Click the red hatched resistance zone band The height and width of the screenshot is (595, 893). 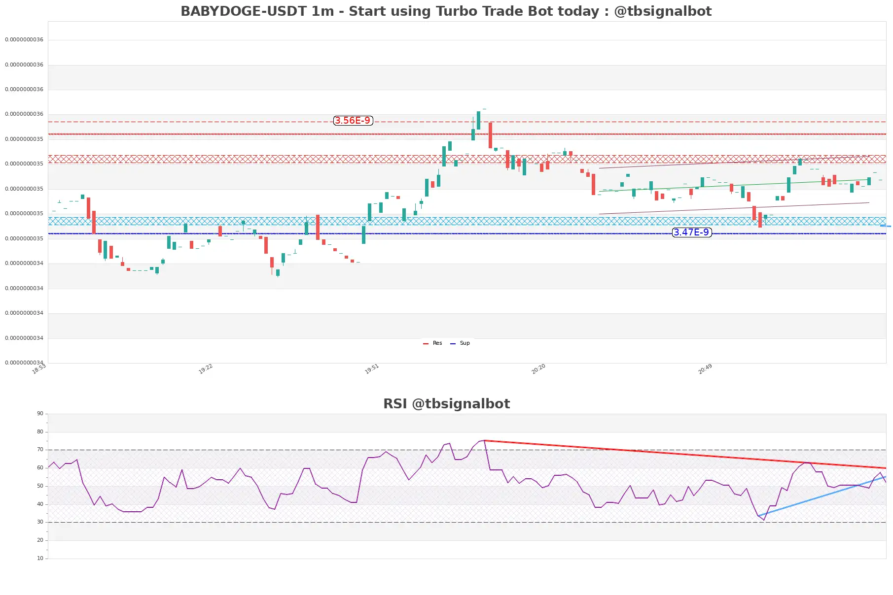pyautogui.click(x=467, y=159)
